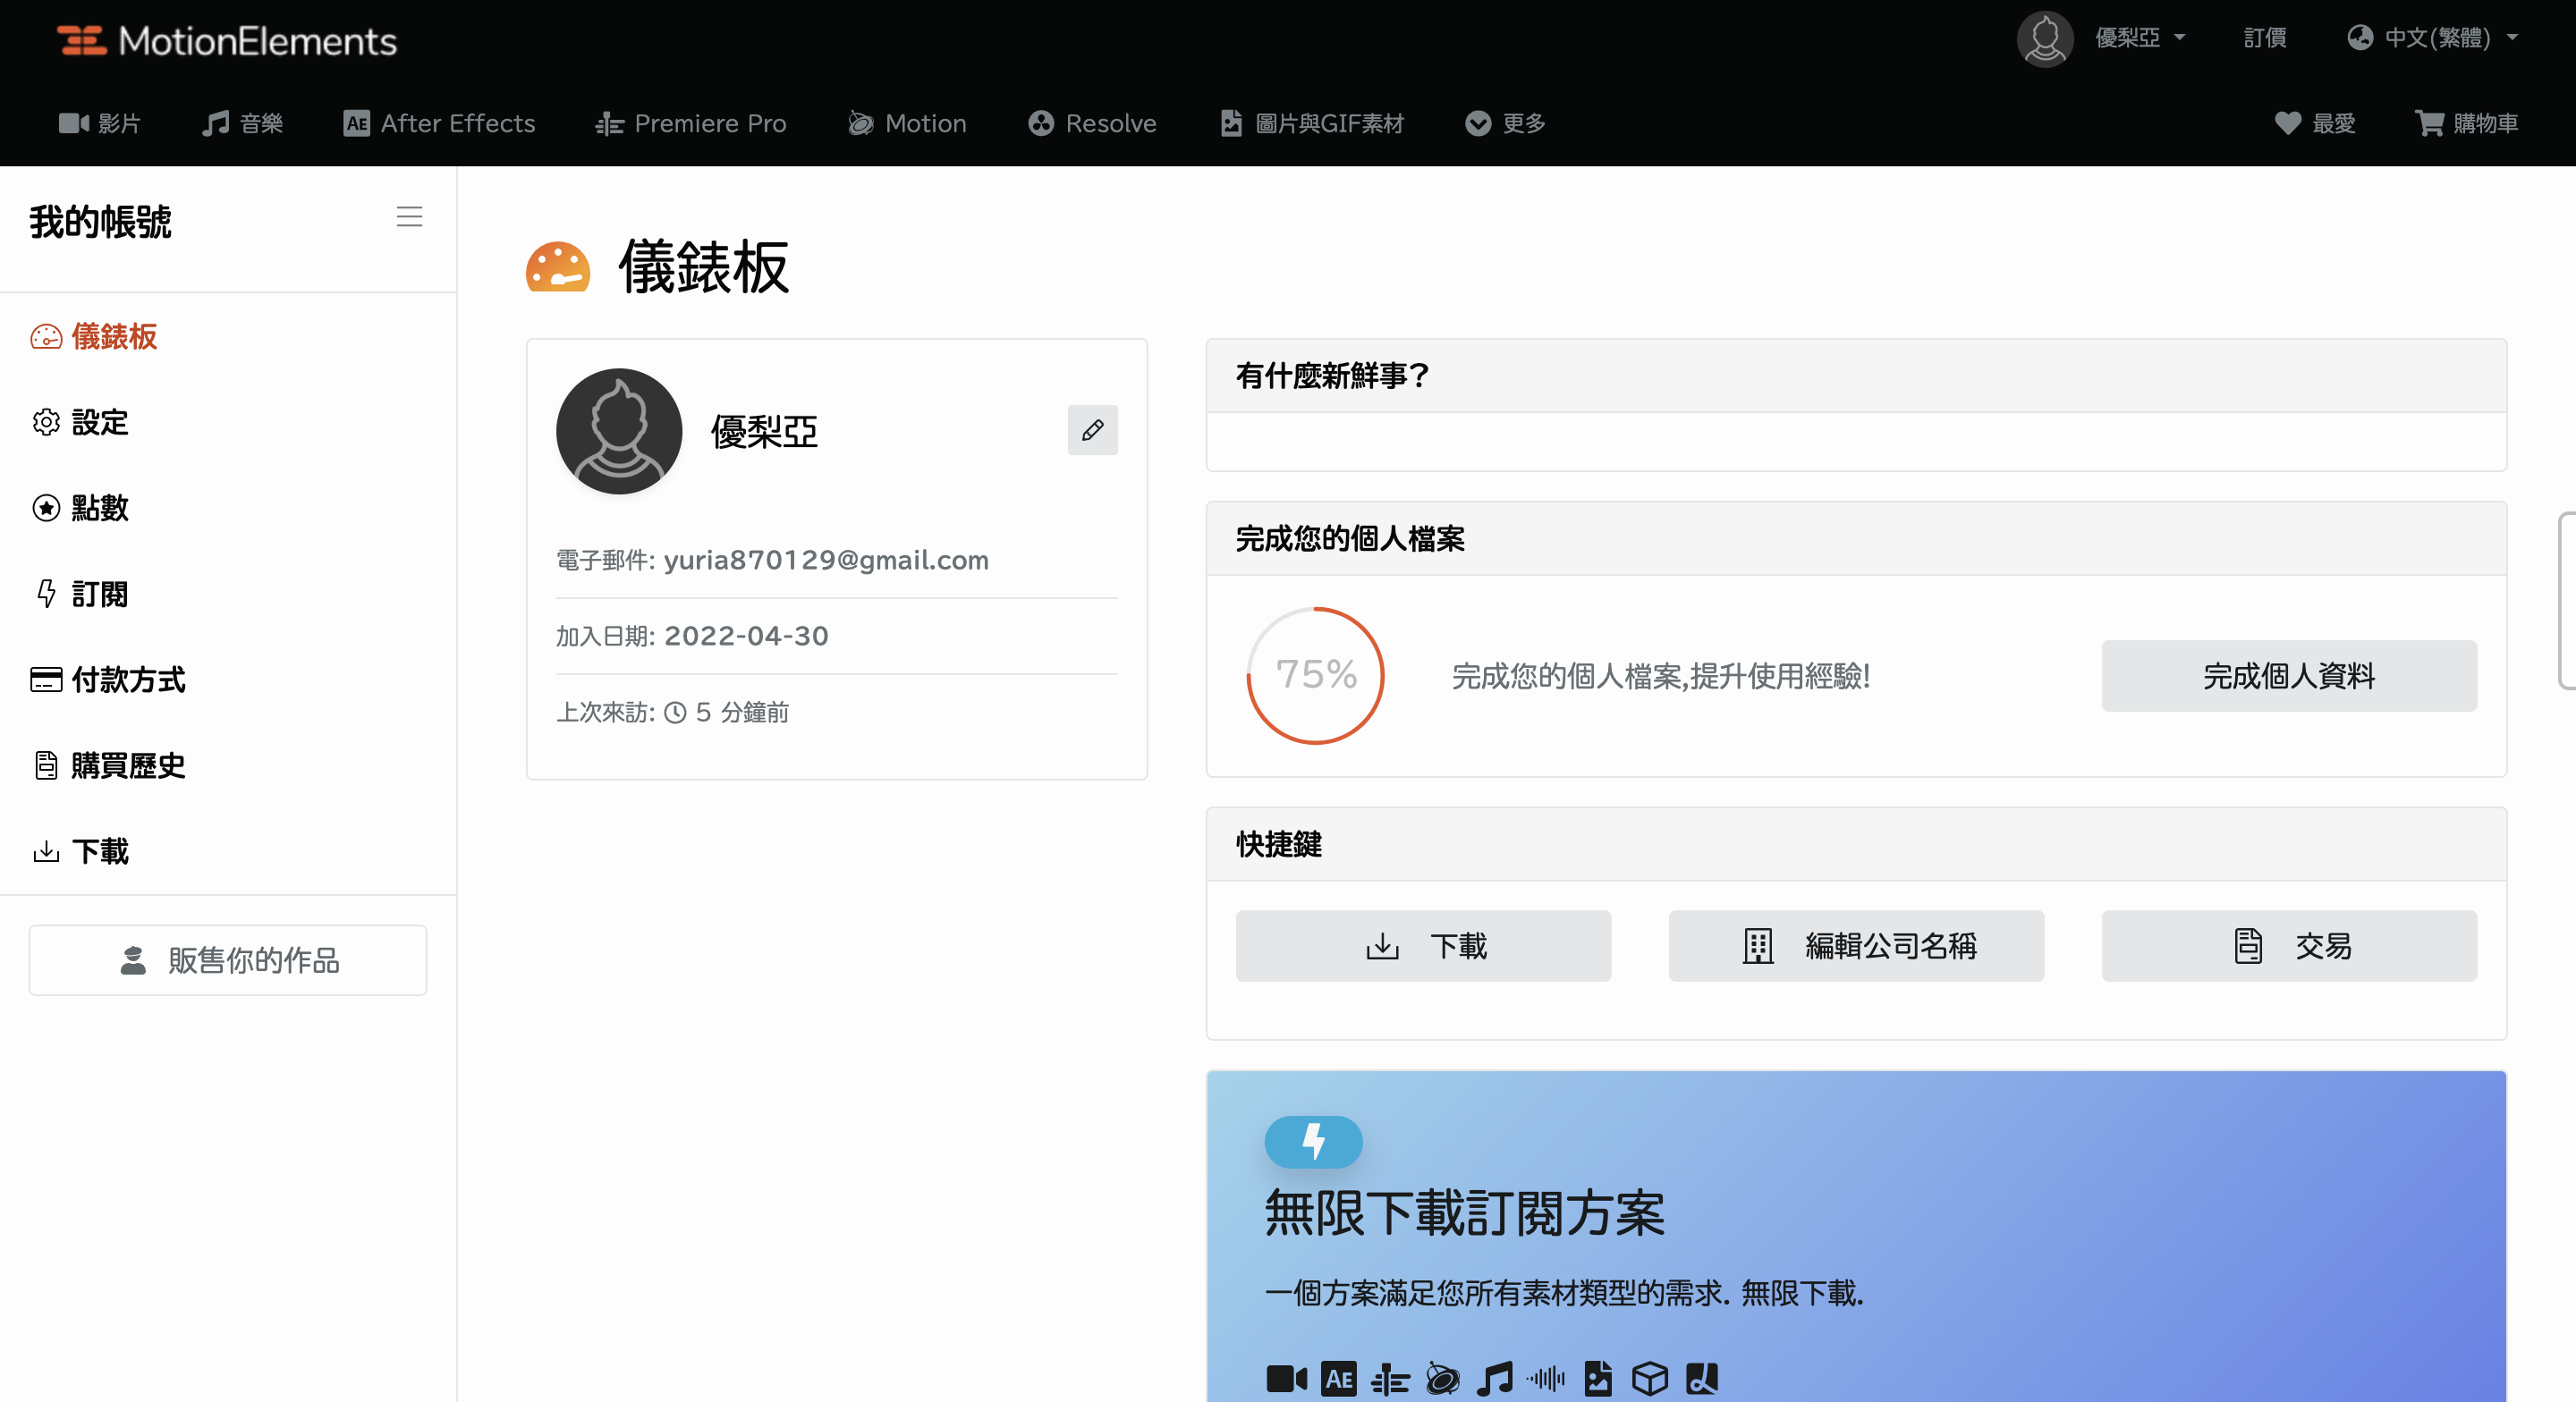Screen dimensions: 2576x1402
Task: Go to After Effects category
Action: coord(439,123)
